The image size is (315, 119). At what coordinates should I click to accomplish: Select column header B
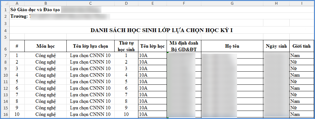(x=46, y=3)
